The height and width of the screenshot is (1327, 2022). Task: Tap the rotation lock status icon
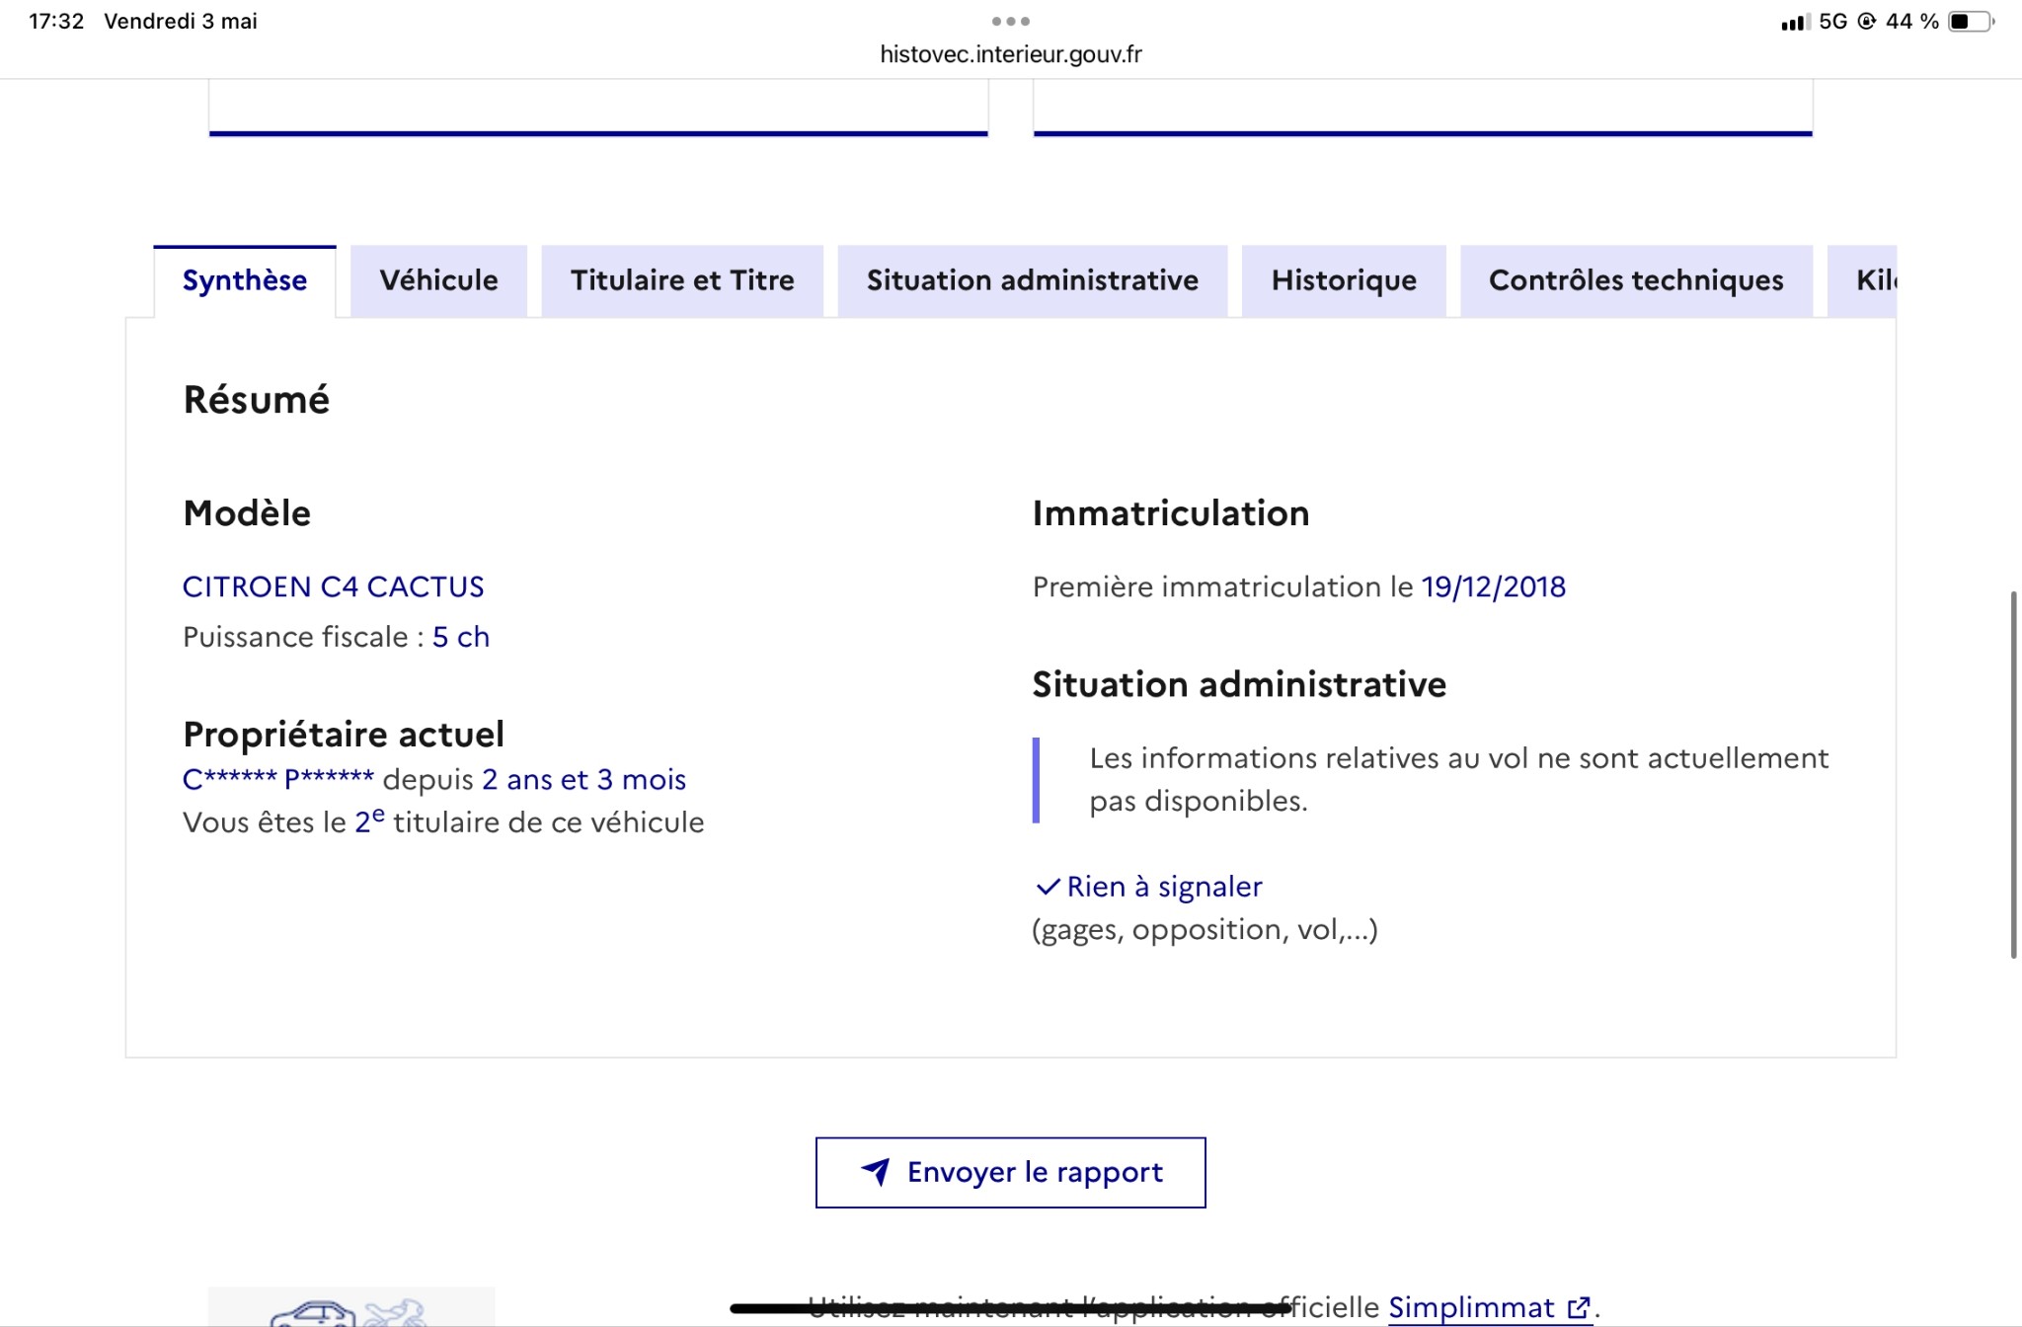pyautogui.click(x=1866, y=21)
